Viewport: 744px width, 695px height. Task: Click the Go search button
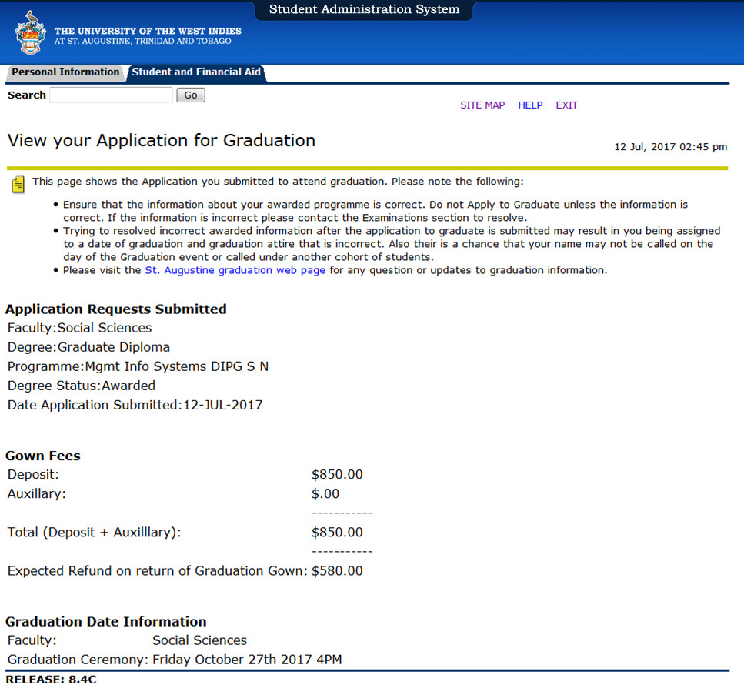191,95
